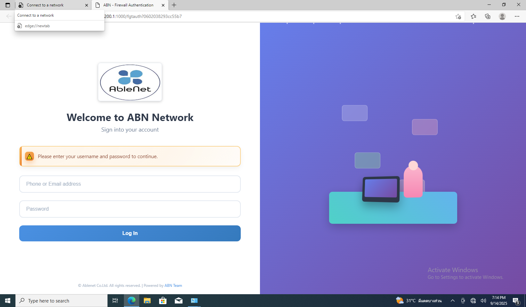The image size is (526, 307).
Task: Open the browser profile avatar
Action: (x=502, y=16)
